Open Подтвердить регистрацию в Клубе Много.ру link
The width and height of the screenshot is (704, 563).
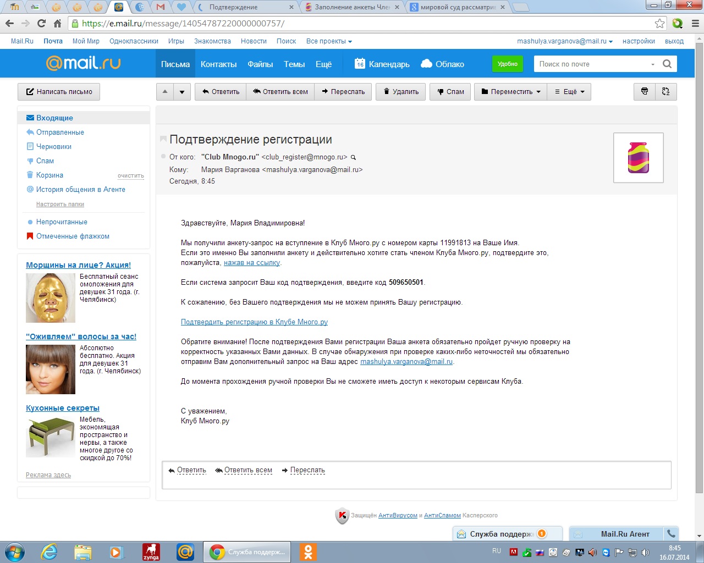pyautogui.click(x=254, y=322)
